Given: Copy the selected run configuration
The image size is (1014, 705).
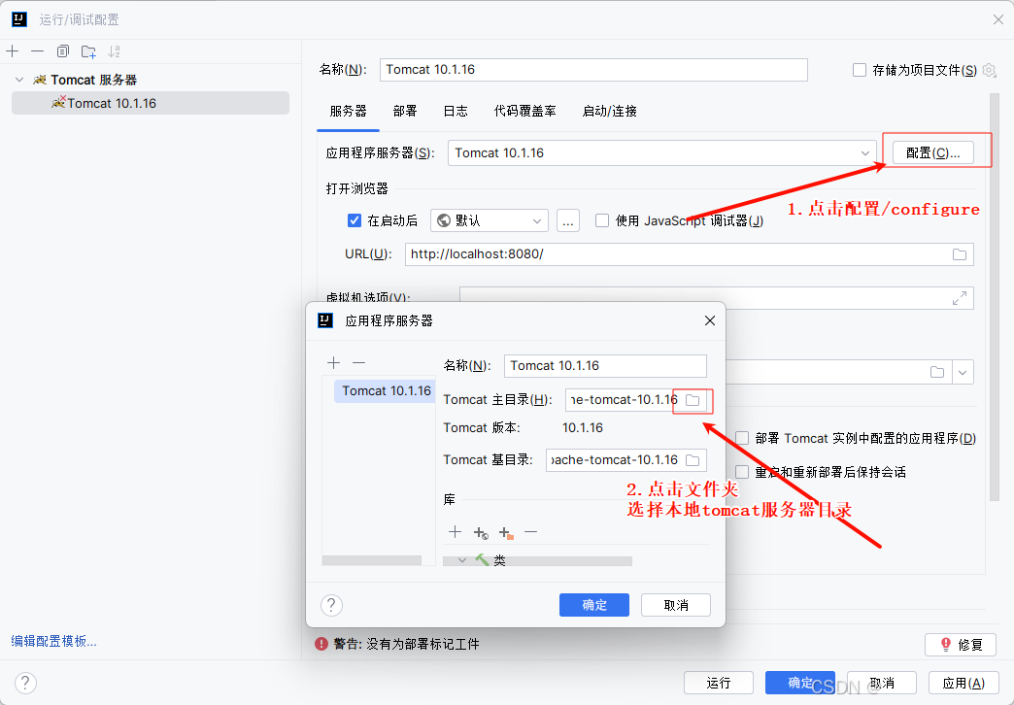Looking at the screenshot, I should 63,51.
